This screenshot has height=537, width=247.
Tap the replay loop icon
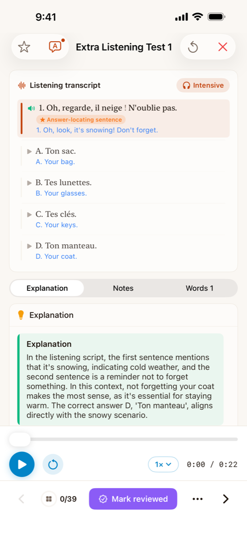click(x=53, y=465)
